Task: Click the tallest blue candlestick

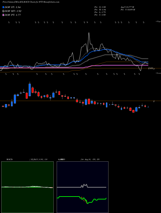Action: pyautogui.click(x=30, y=90)
